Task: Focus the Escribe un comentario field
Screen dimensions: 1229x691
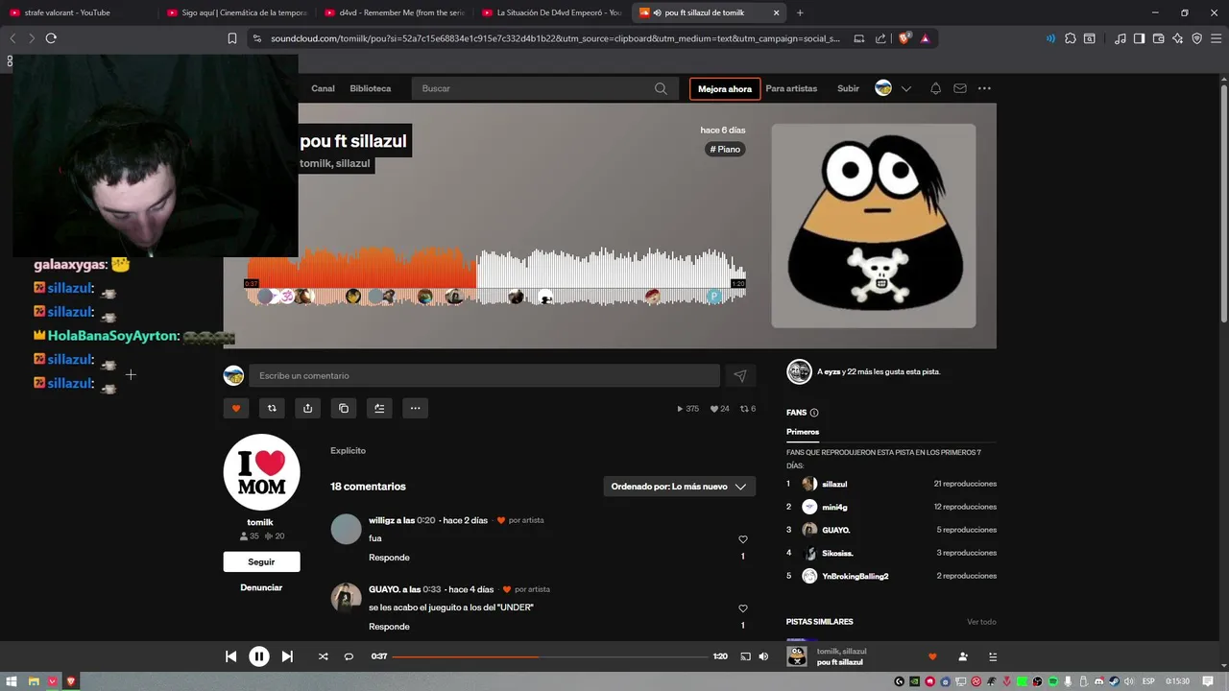Action: (x=484, y=375)
